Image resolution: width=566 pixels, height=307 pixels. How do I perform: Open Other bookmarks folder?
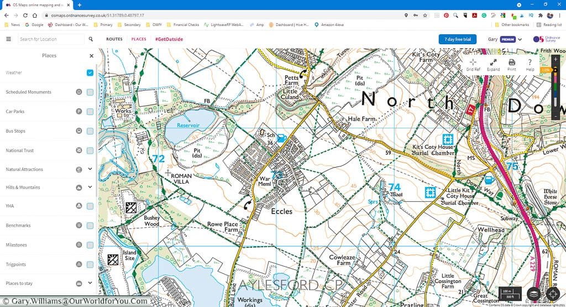tap(512, 24)
